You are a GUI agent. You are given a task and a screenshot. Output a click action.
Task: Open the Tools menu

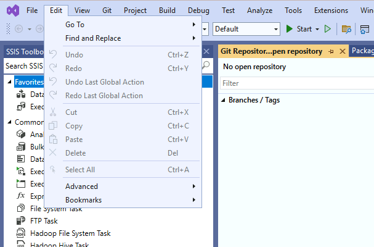(x=293, y=10)
